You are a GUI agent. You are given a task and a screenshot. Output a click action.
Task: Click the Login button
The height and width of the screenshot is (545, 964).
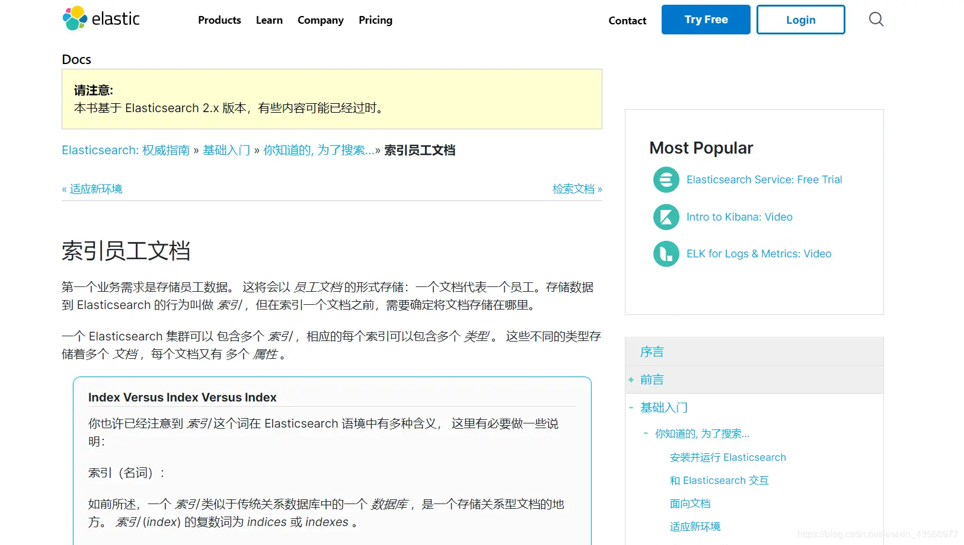pyautogui.click(x=800, y=20)
